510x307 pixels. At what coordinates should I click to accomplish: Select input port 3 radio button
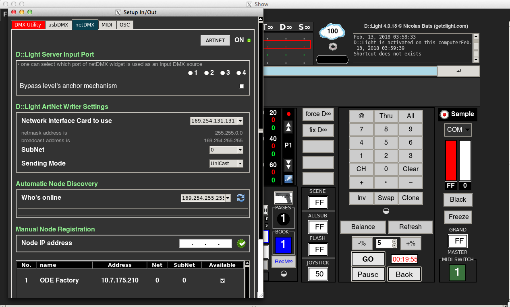click(x=223, y=73)
